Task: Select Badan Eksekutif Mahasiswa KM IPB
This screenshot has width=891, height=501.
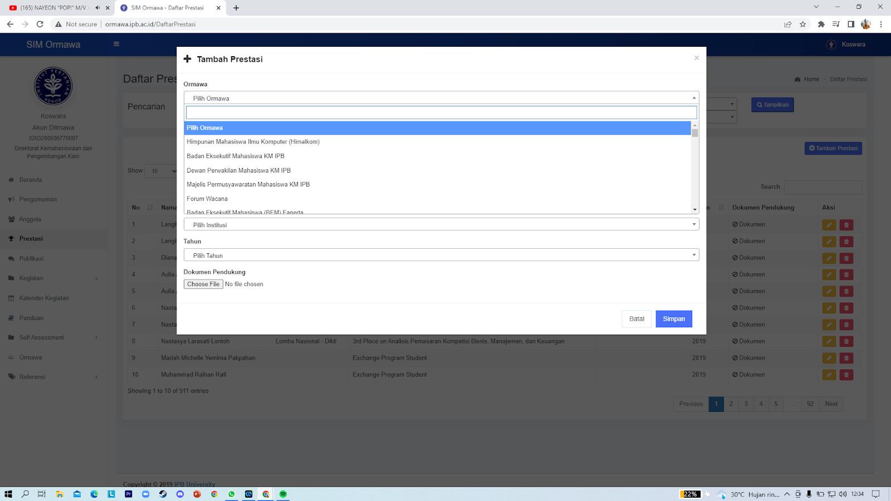Action: pos(437,156)
